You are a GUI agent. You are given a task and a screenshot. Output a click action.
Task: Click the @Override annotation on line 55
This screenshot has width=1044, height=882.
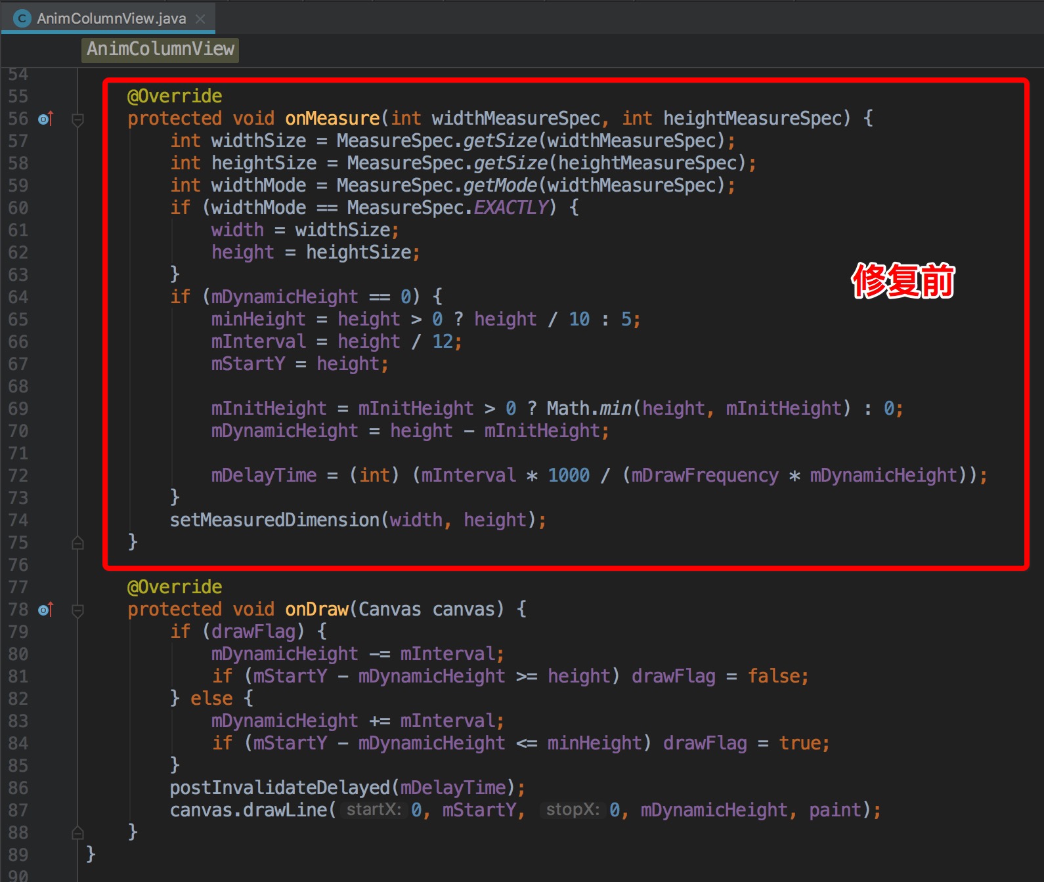[175, 96]
